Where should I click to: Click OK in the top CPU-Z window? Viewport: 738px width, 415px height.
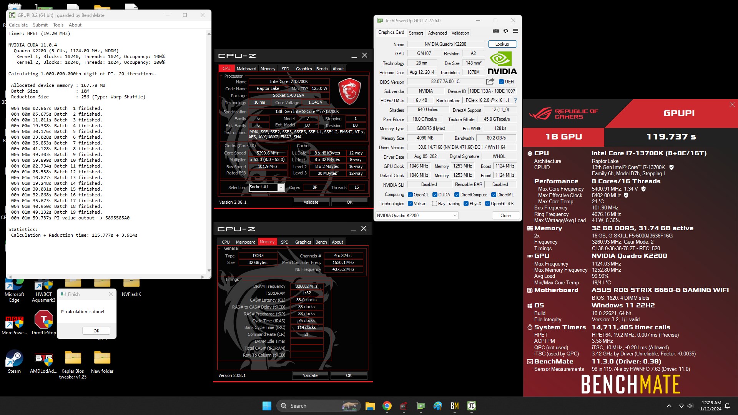pyautogui.click(x=349, y=202)
